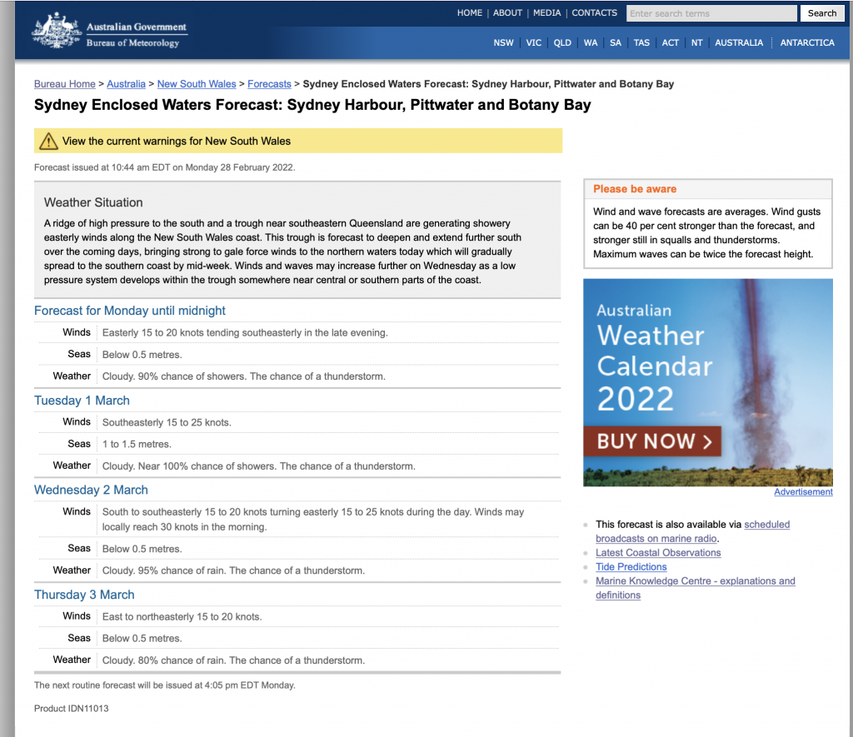Select ANTARCTICA in the navigation bar
Image resolution: width=853 pixels, height=737 pixels.
[807, 42]
